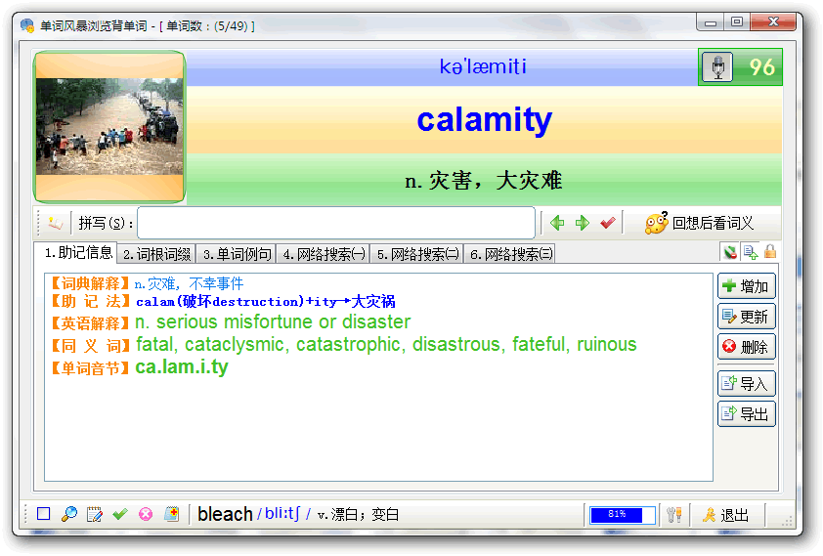Open the 3.单词例句 tab

point(237,254)
